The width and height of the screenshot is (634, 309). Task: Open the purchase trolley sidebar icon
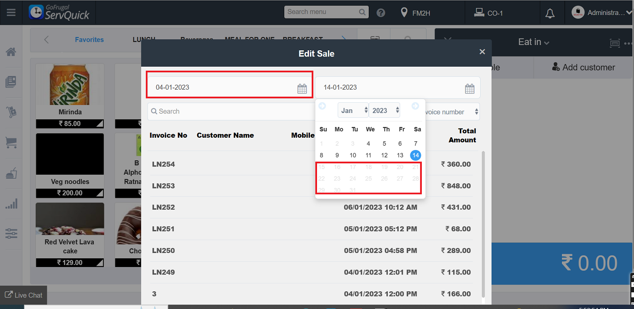(x=11, y=112)
